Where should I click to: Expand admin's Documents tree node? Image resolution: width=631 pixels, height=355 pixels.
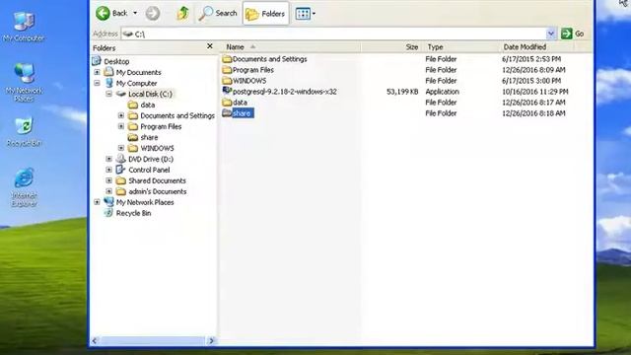pos(109,192)
